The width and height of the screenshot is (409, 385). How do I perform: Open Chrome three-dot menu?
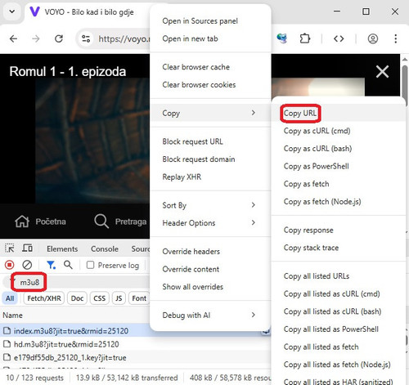pos(395,38)
